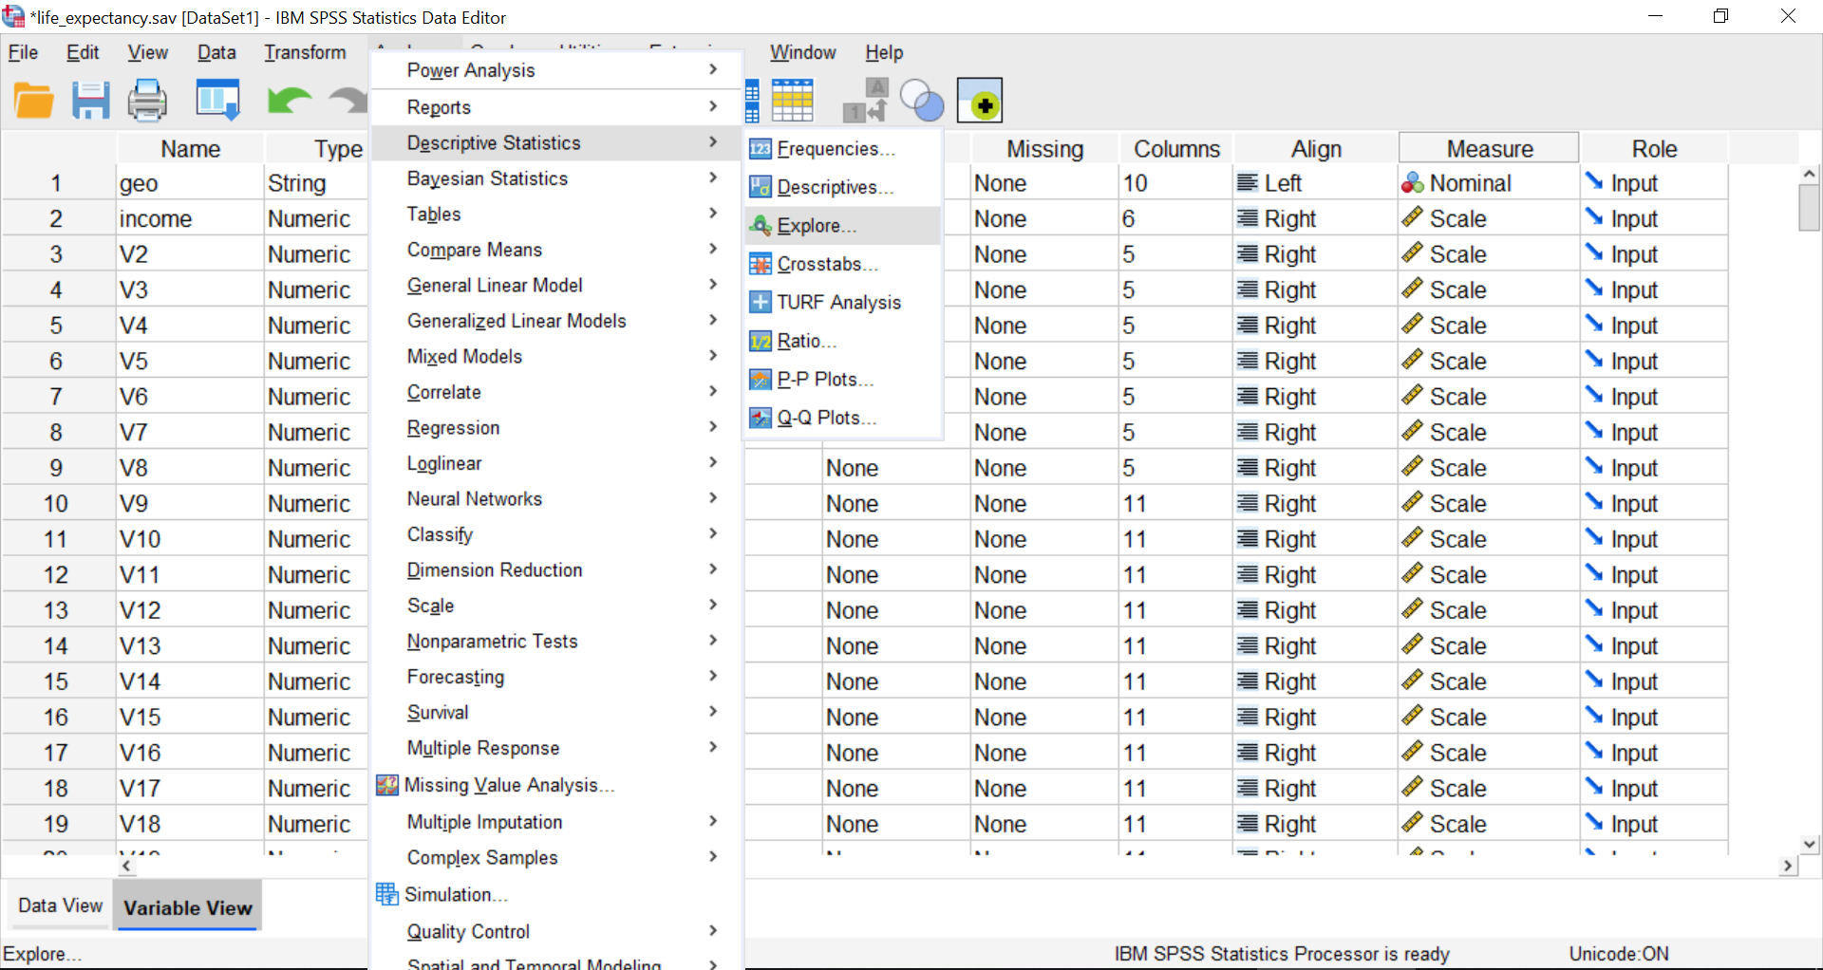The width and height of the screenshot is (1823, 970).
Task: Expand the Compare Means submenu
Action: pyautogui.click(x=554, y=250)
